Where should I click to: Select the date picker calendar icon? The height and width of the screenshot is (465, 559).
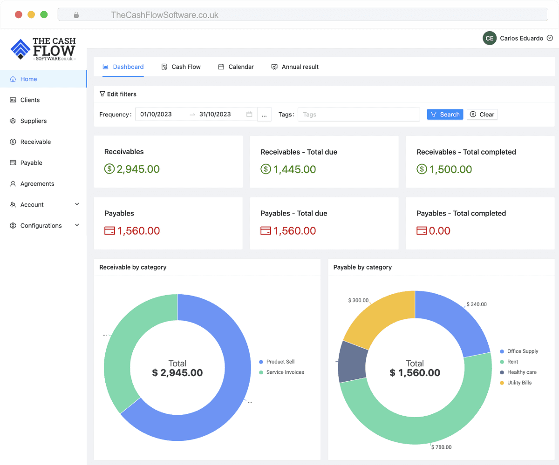pyautogui.click(x=249, y=114)
